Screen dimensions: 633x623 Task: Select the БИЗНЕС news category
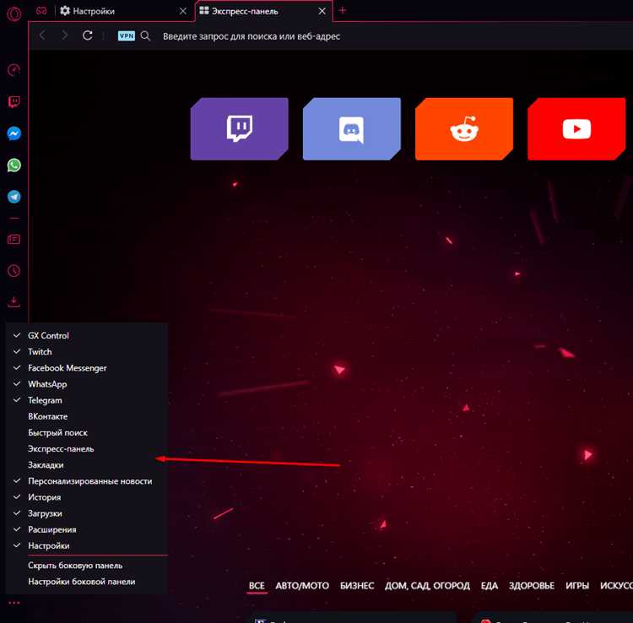pyautogui.click(x=357, y=586)
